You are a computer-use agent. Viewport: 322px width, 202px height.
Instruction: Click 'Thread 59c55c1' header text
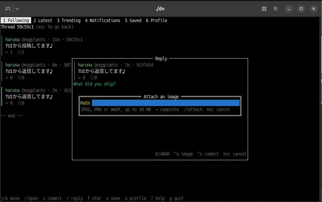coord(17,27)
